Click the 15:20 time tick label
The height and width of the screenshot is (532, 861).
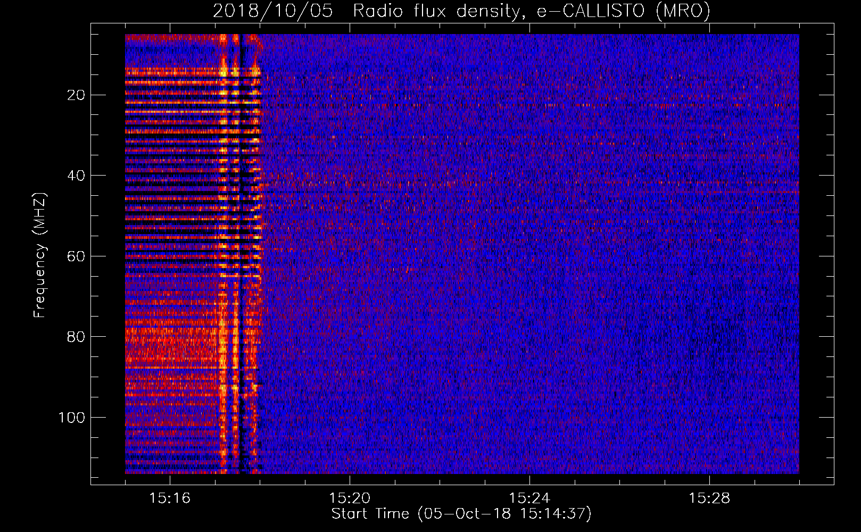coord(350,498)
